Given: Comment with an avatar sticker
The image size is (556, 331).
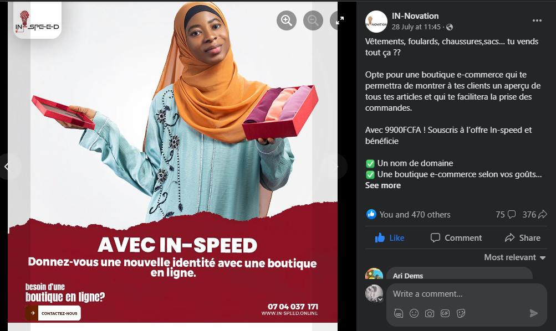Looking at the screenshot, I should click(398, 313).
